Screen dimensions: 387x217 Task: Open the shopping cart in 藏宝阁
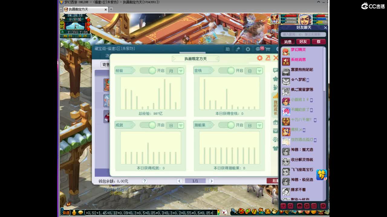click(x=268, y=49)
